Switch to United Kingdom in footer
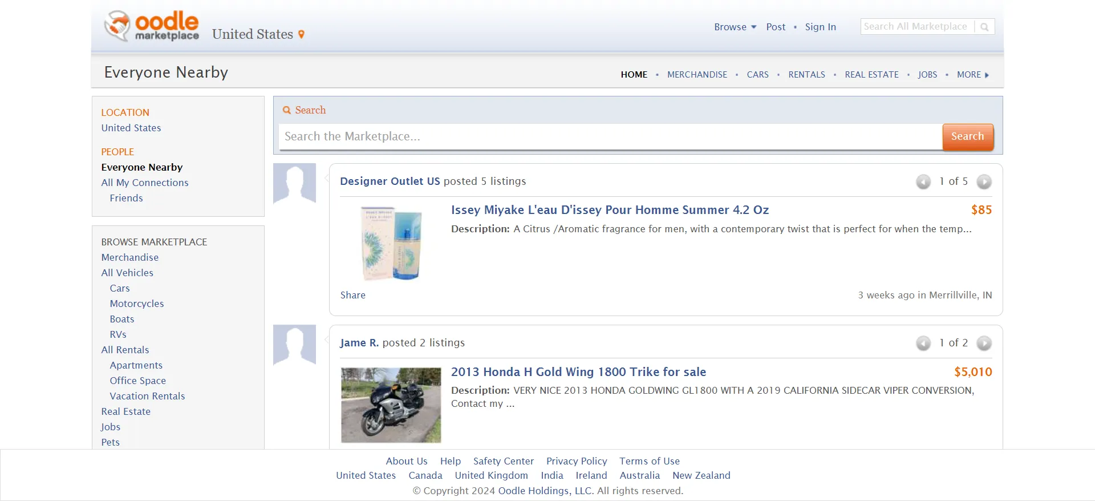 click(492, 476)
